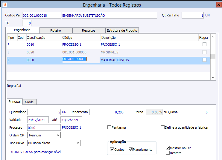
Task: Uncheck the Custos application checkbox
Action: click(x=112, y=150)
